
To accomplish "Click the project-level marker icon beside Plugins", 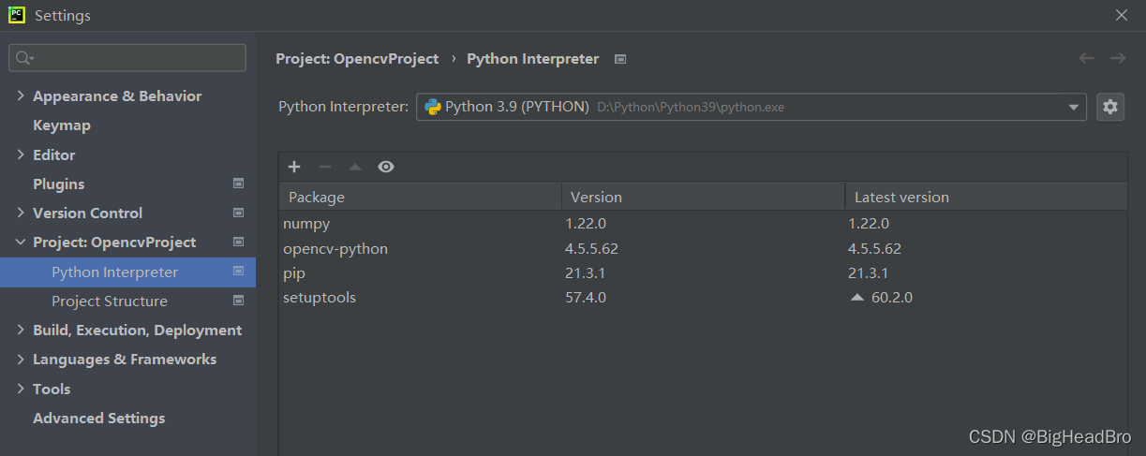I will click(238, 184).
